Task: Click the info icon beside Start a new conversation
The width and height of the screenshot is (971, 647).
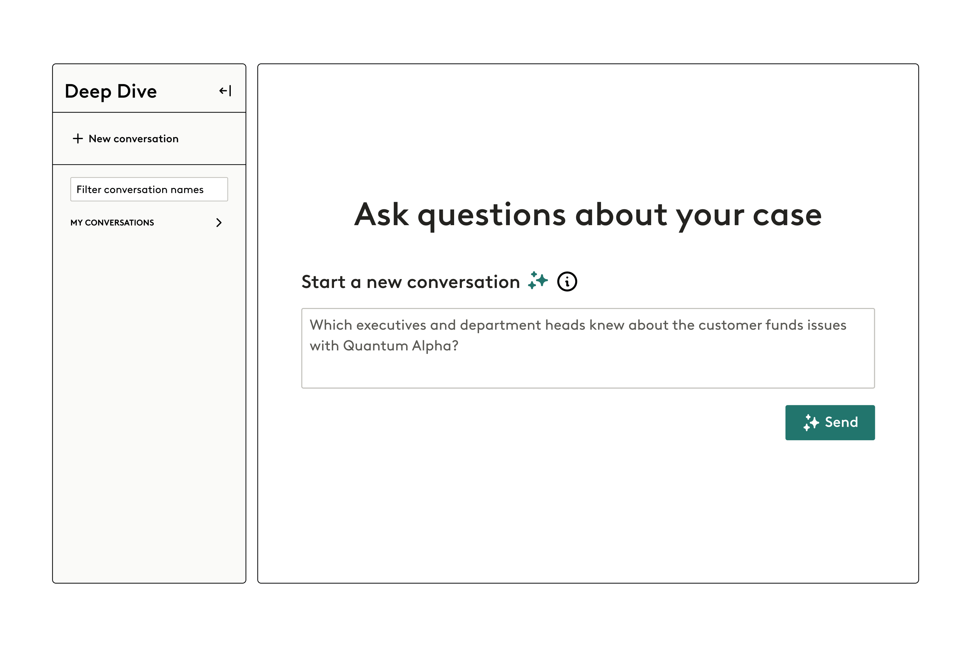Action: point(567,282)
